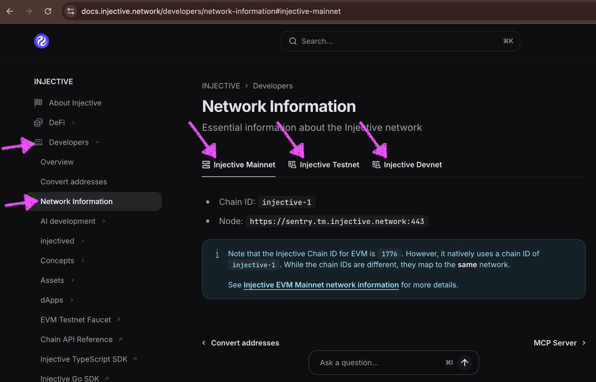Open Convert addresses in sidebar

[74, 182]
